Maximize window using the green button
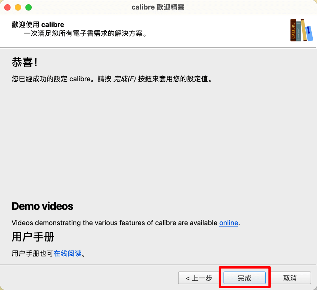The image size is (317, 290). point(28,7)
